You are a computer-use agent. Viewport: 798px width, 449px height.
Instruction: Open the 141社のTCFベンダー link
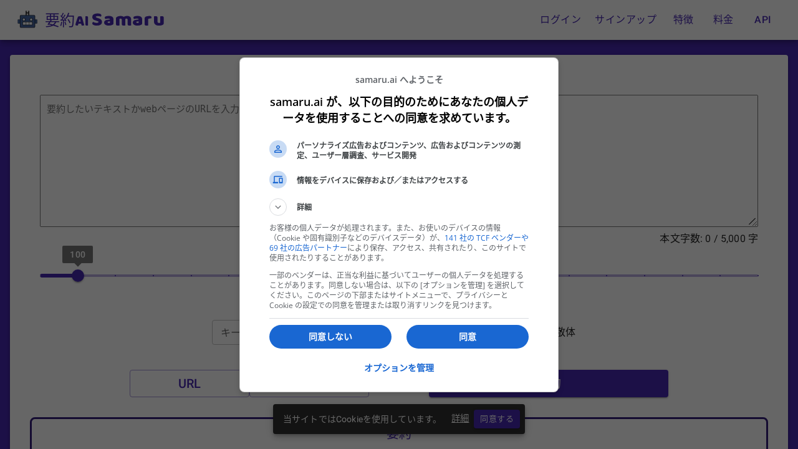tap(486, 238)
